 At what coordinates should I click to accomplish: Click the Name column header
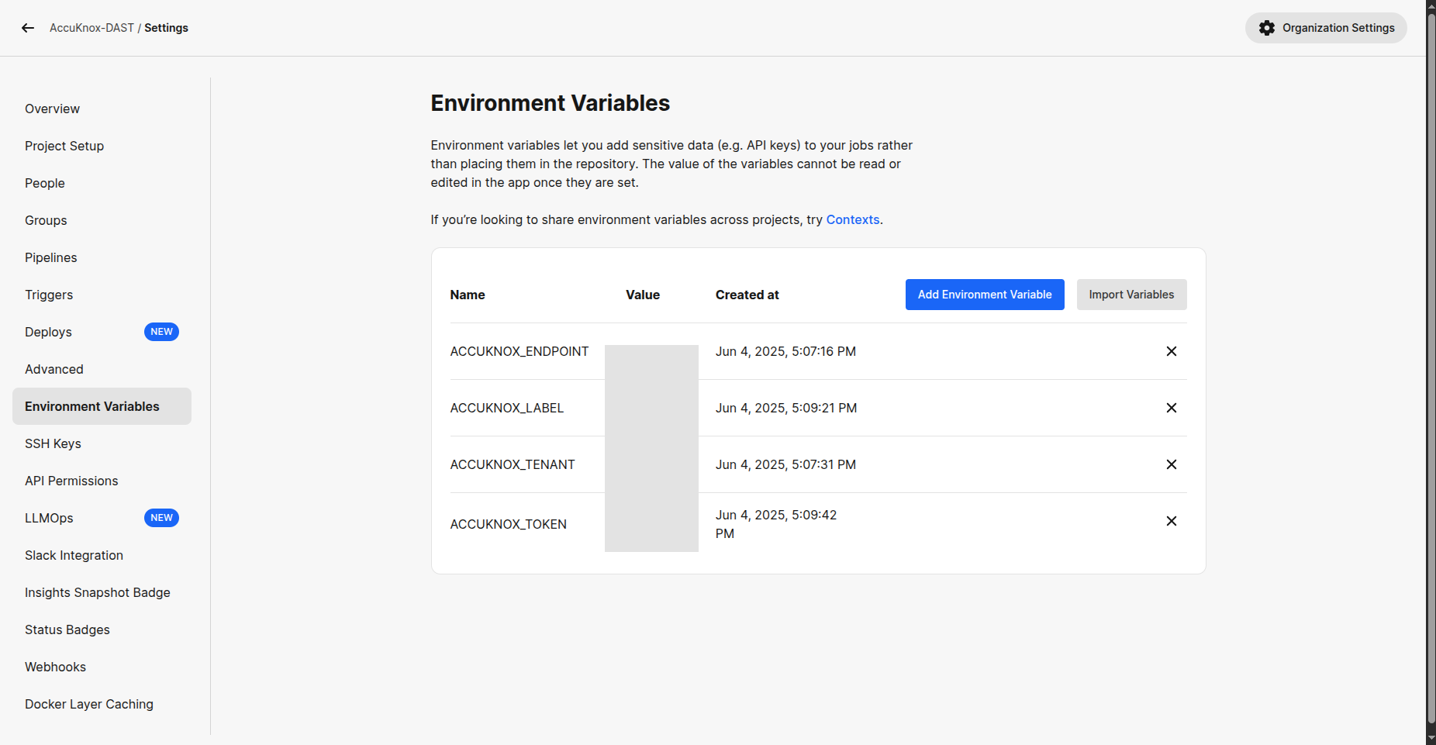[468, 295]
